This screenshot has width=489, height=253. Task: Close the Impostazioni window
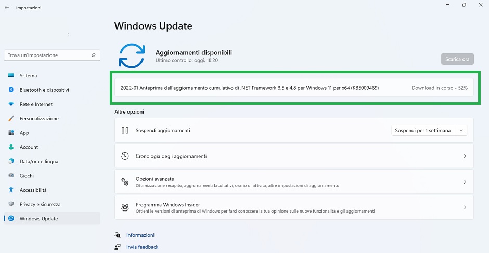(x=481, y=5)
